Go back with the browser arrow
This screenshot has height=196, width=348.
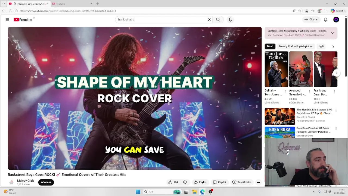(4, 11)
